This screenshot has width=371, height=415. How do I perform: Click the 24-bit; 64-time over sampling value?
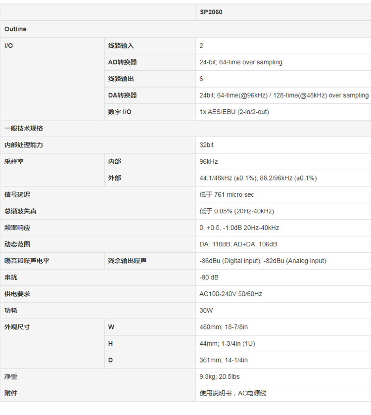click(241, 62)
